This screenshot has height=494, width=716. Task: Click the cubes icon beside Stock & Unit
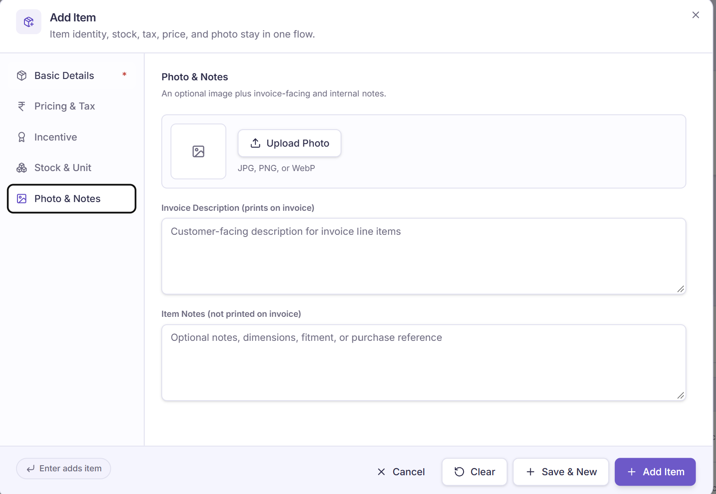[x=22, y=168]
